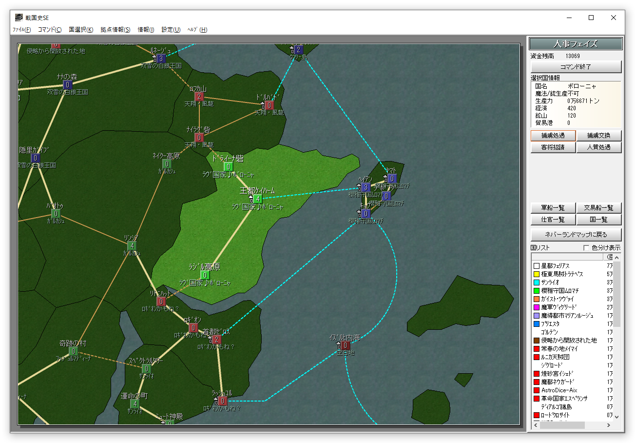Image resolution: width=635 pixels, height=443 pixels.
Task: Click the ヘイアン base marker
Action: pyautogui.click(x=366, y=188)
